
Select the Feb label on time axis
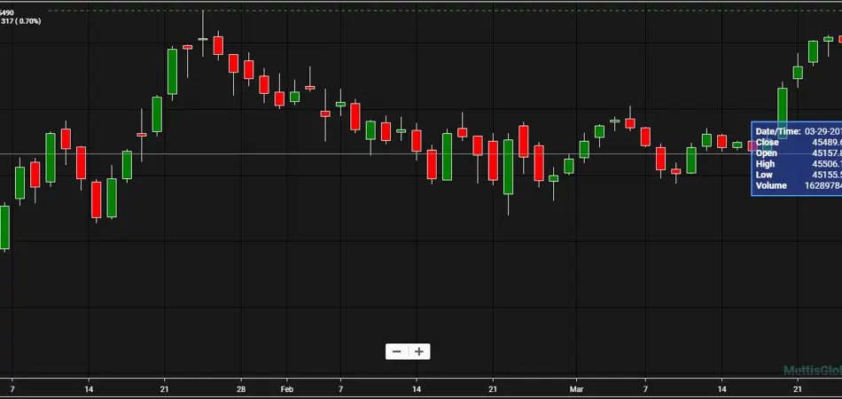tap(285, 388)
